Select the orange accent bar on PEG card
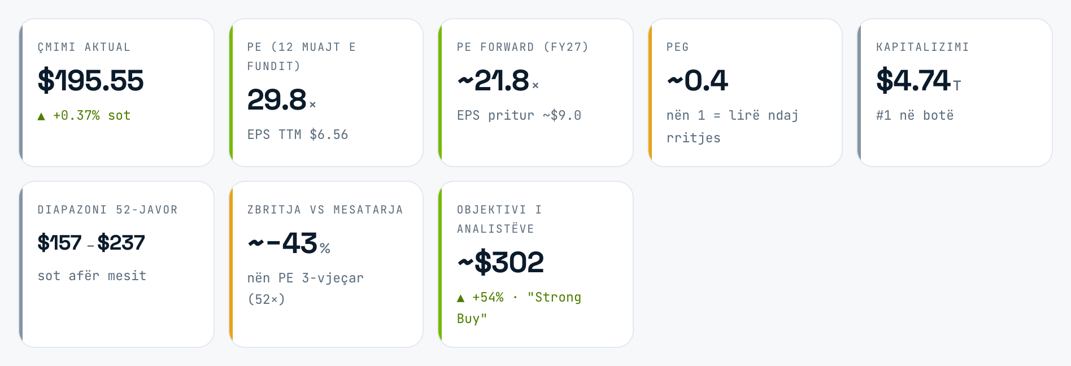1071x366 pixels. point(650,93)
